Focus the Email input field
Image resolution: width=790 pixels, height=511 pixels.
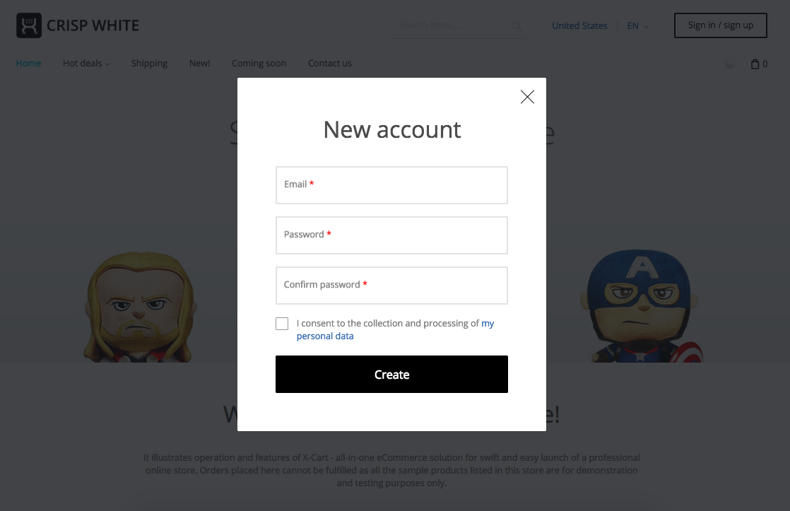click(x=391, y=185)
